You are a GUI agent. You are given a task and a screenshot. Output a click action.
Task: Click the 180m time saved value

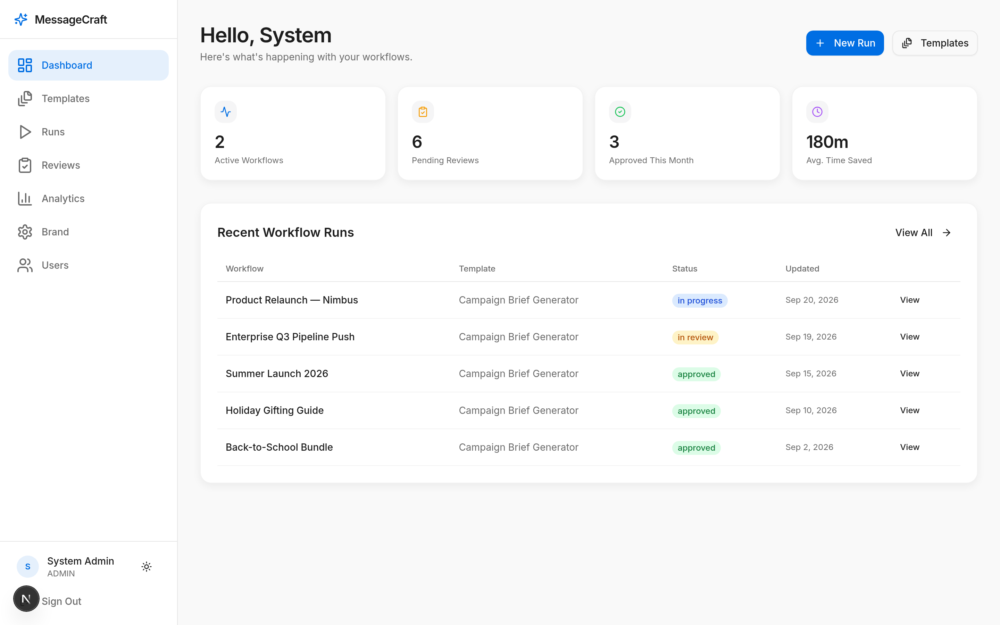[x=827, y=142]
